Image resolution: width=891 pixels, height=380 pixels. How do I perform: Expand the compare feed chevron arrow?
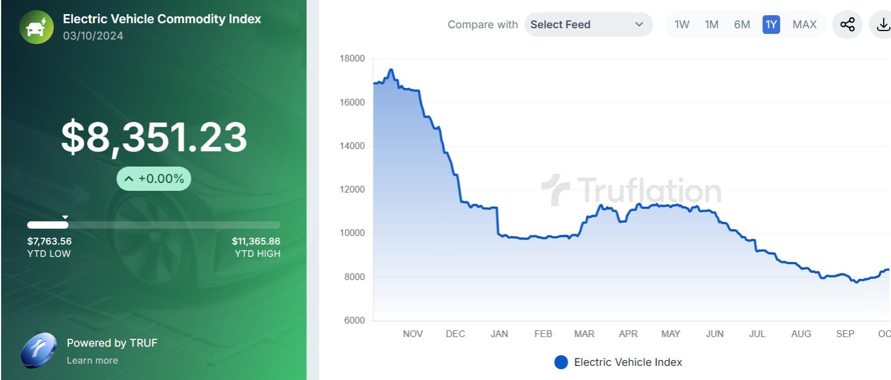click(x=639, y=24)
